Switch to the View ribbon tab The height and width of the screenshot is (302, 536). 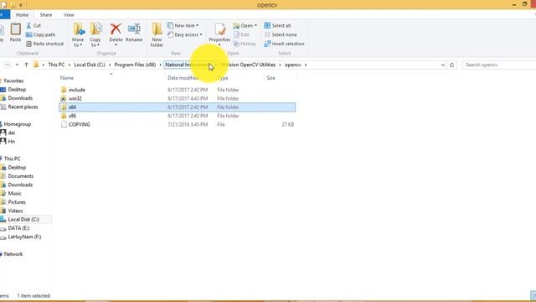(x=69, y=15)
